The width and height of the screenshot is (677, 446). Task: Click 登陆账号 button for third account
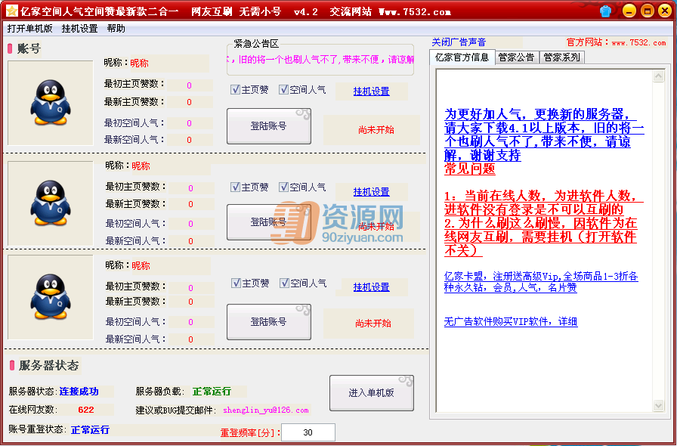point(268,322)
